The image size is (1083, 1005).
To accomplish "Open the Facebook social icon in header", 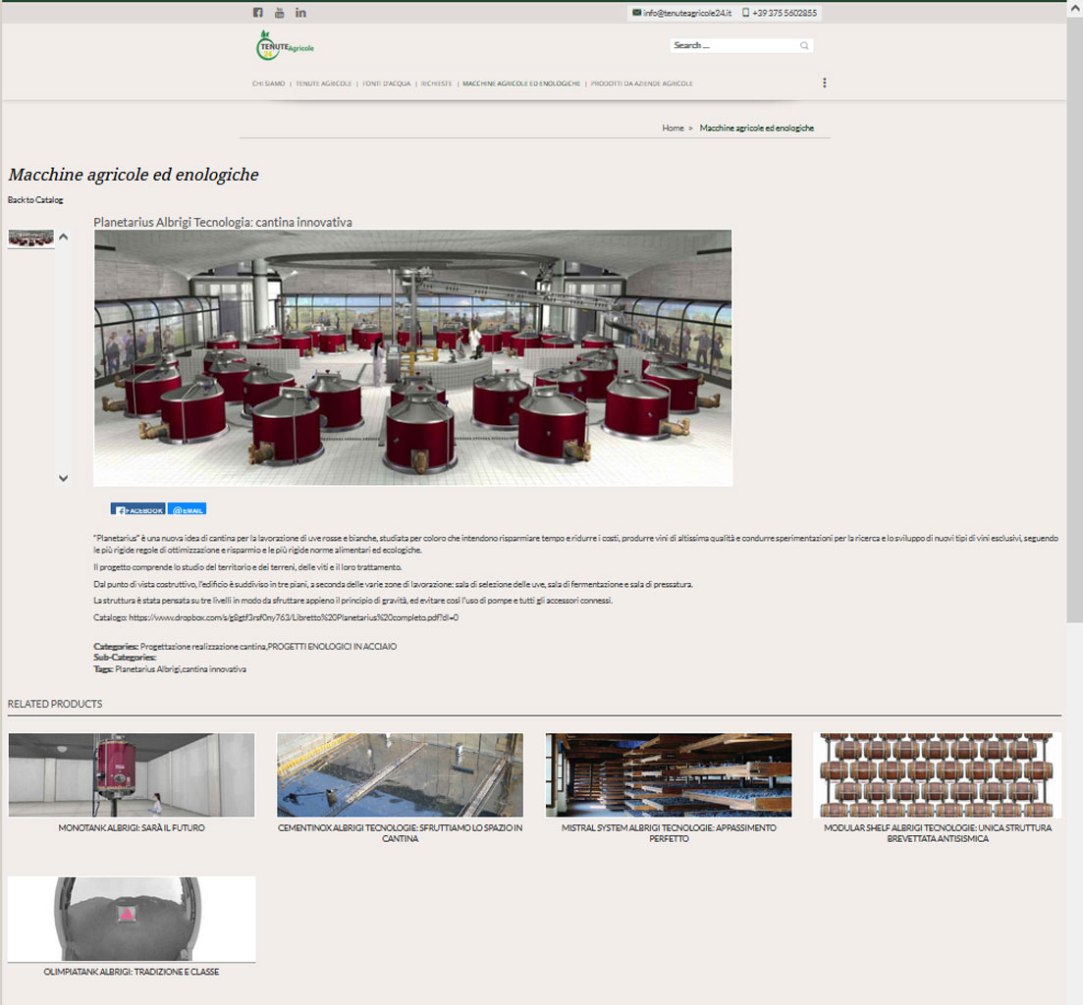I will tap(257, 13).
